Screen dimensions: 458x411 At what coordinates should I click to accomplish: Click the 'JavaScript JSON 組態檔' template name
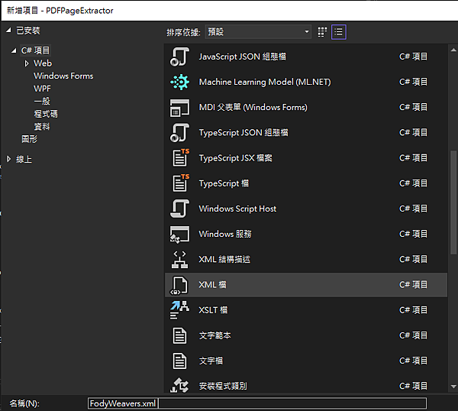coord(243,57)
